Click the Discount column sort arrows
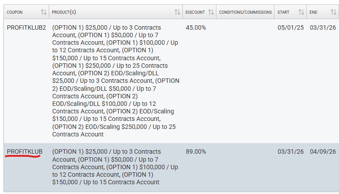The height and width of the screenshot is (194, 339). [x=211, y=12]
